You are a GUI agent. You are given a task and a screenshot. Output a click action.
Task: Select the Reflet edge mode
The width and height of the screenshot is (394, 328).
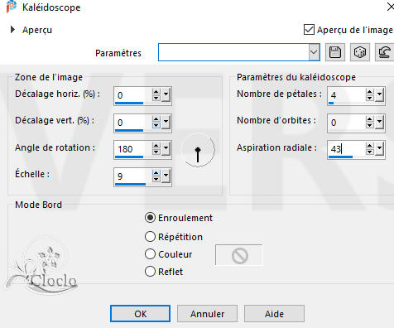coord(150,272)
